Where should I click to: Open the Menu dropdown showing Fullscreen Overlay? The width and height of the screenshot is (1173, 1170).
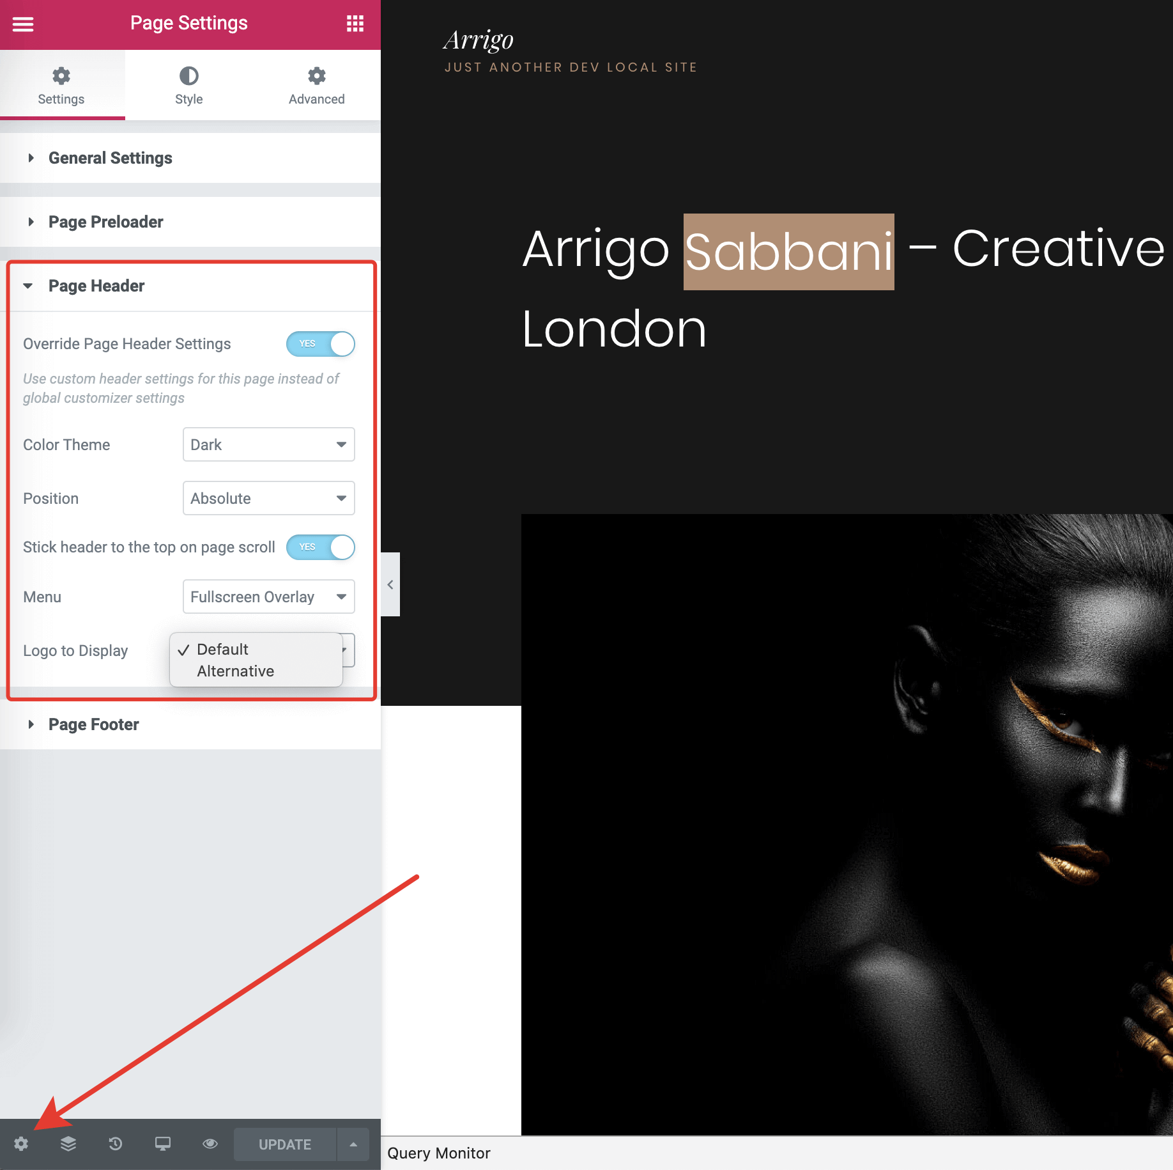tap(268, 597)
